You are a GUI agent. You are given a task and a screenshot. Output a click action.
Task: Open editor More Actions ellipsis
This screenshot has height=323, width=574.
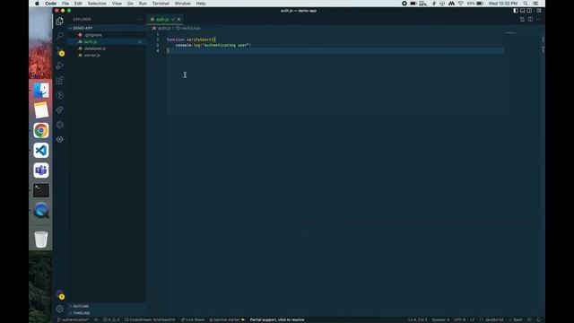[x=538, y=19]
